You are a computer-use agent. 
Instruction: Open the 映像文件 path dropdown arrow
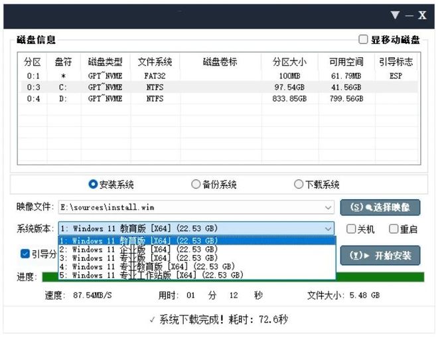(328, 207)
